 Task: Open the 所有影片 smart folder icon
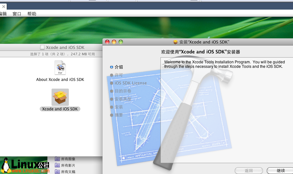(x=57, y=165)
